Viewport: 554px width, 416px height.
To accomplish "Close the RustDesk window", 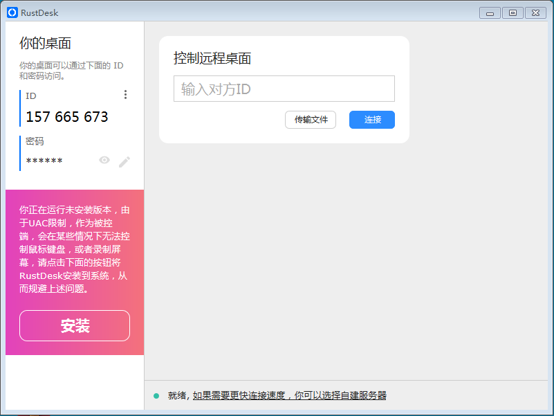I will [535, 12].
